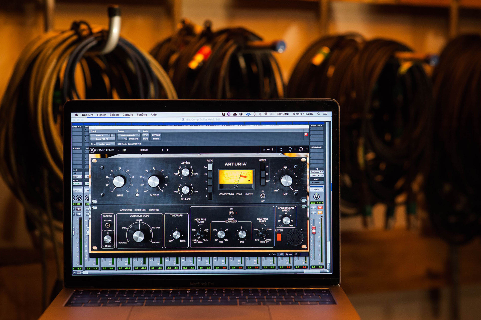Open the dropdown arrow at toolbar far right
The width and height of the screenshot is (481, 320).
[307, 149]
